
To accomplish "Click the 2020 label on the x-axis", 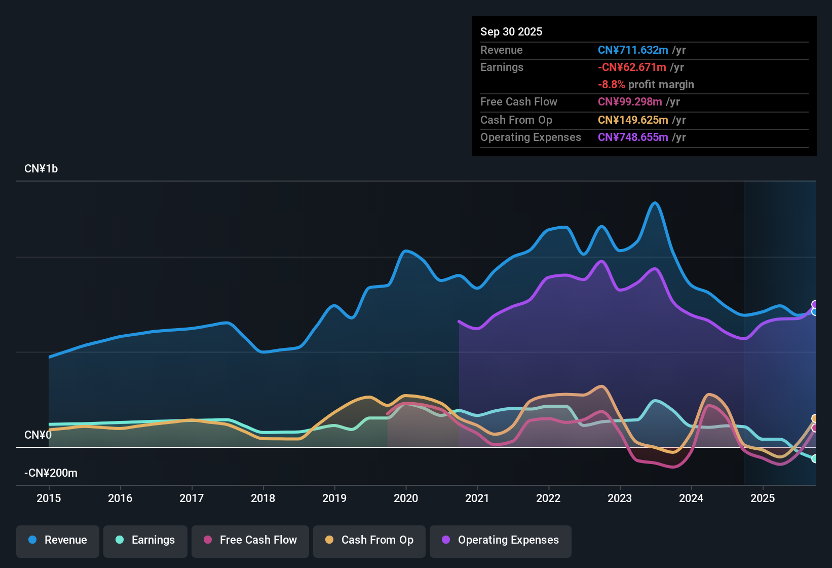I will [406, 499].
